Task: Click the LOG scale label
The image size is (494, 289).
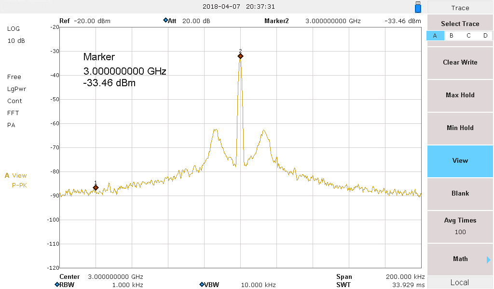Action: tap(13, 28)
